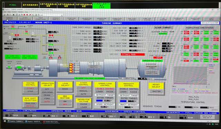Expand the toolbar graphic name dropdown
Screen dimensions: 221x129
(x=61, y=15)
